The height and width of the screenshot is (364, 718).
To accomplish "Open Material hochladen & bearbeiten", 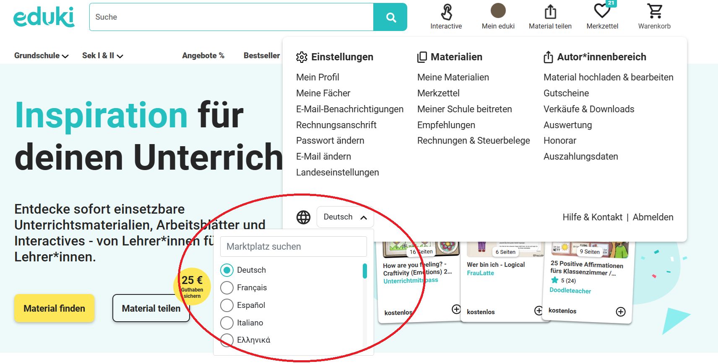I will point(609,77).
